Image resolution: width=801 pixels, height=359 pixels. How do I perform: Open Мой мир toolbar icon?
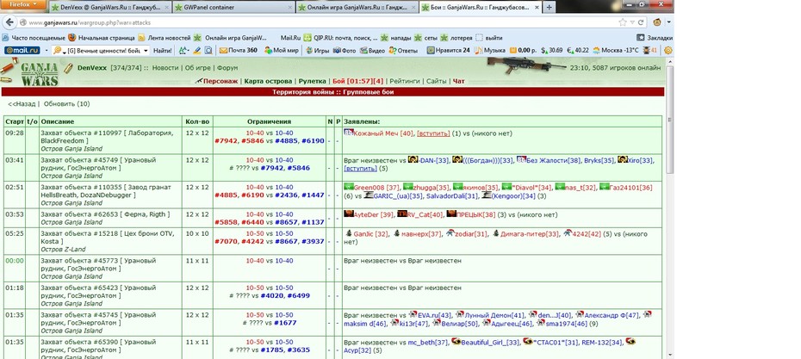pyautogui.click(x=282, y=51)
